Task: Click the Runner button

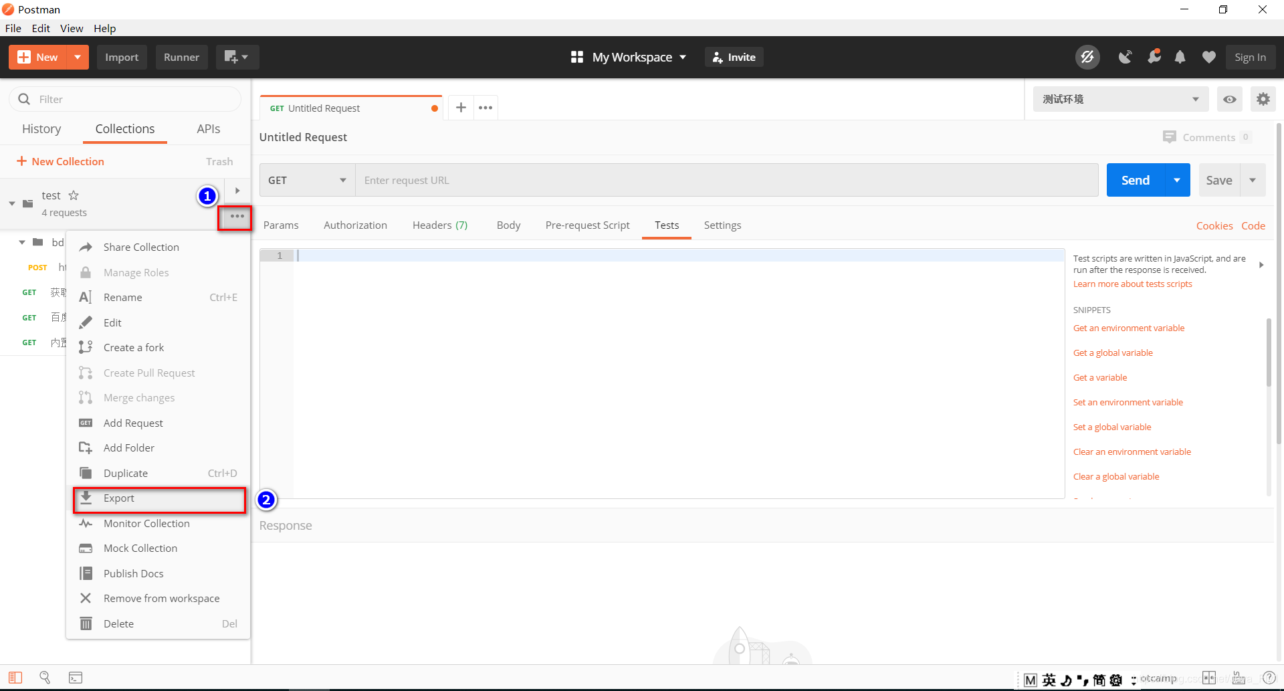Action: click(x=181, y=58)
